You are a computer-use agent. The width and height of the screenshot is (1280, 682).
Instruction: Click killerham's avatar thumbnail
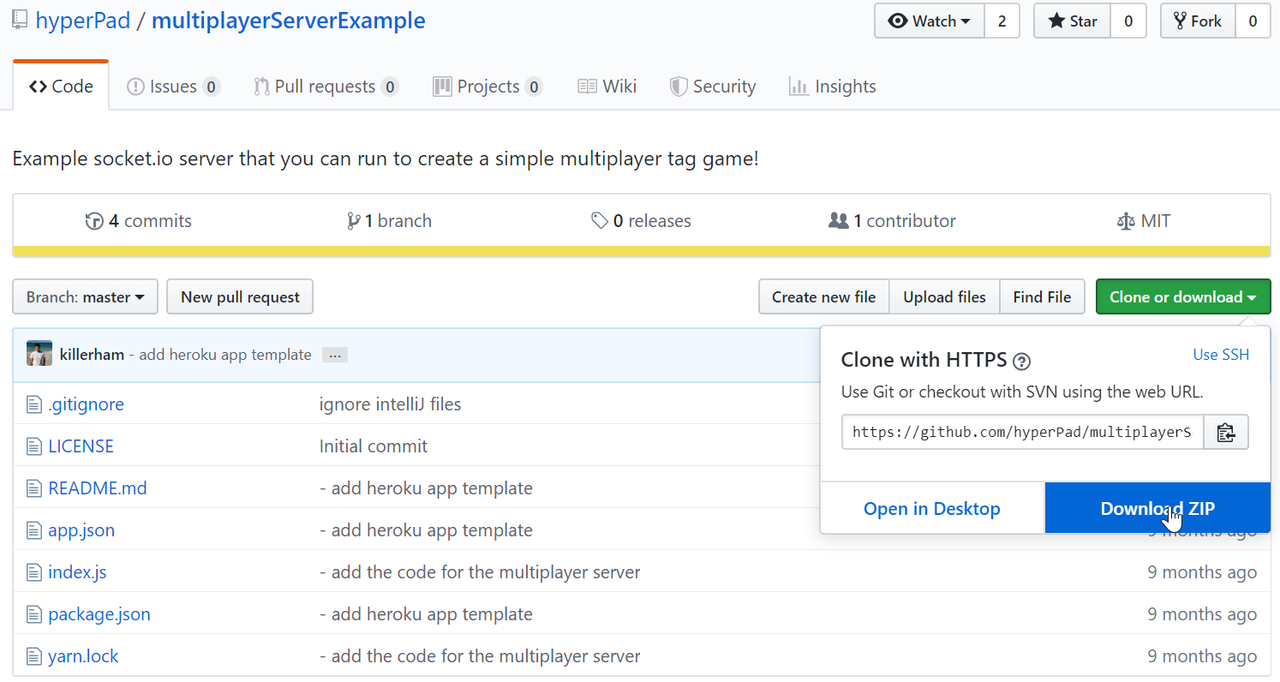pyautogui.click(x=39, y=354)
